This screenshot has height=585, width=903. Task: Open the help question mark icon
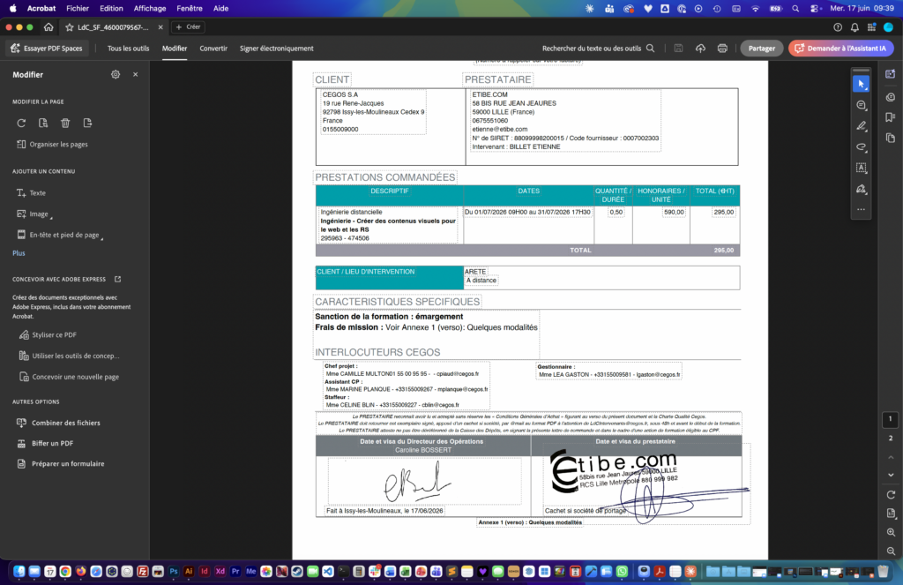(838, 27)
